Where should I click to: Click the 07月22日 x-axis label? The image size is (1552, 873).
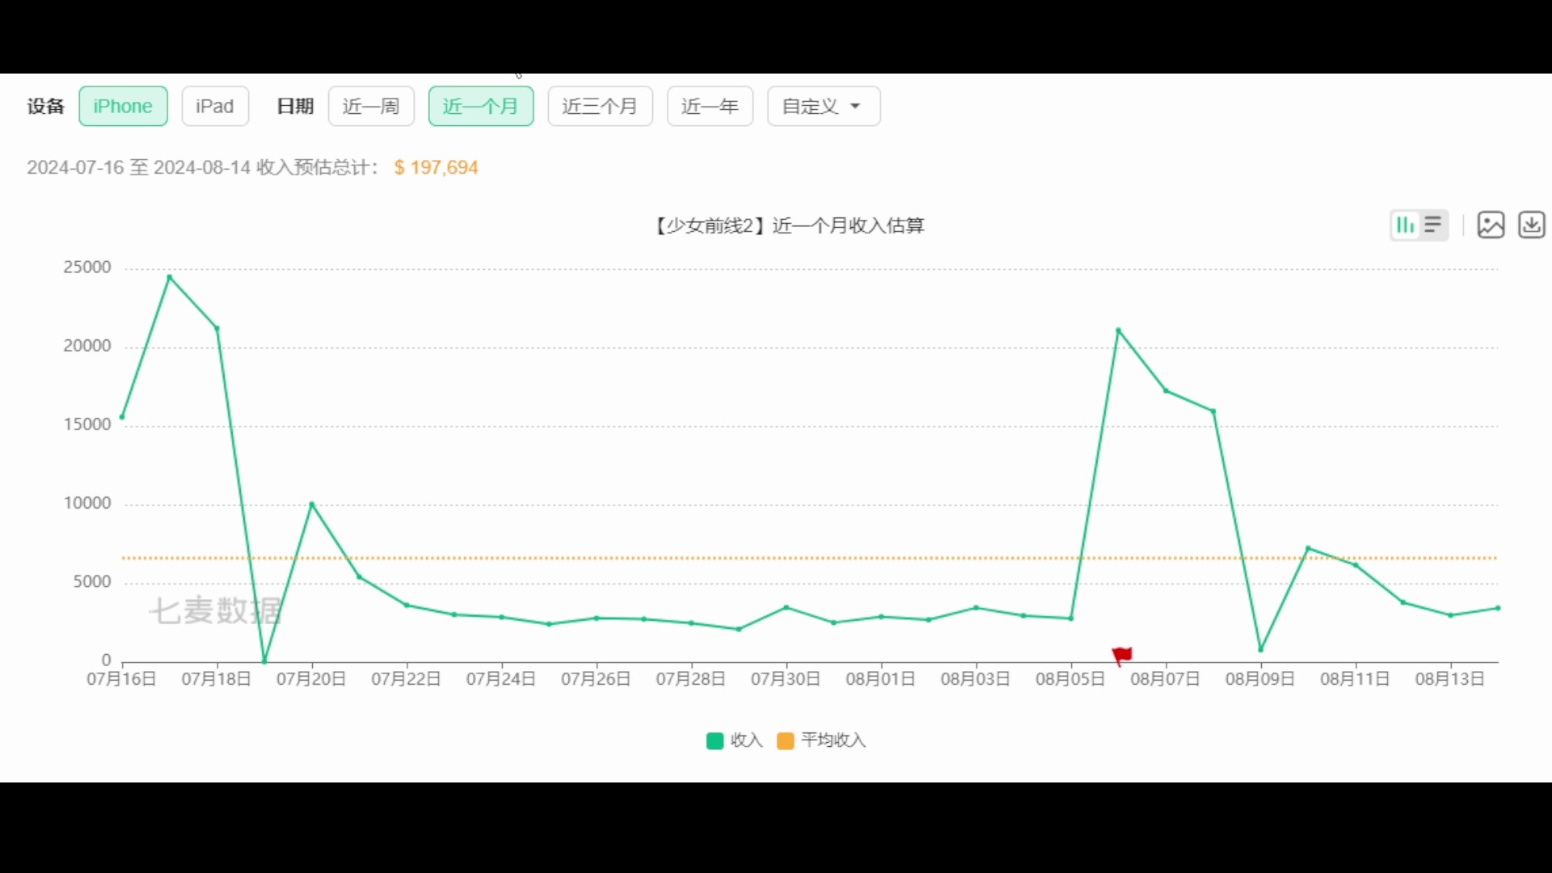click(406, 679)
